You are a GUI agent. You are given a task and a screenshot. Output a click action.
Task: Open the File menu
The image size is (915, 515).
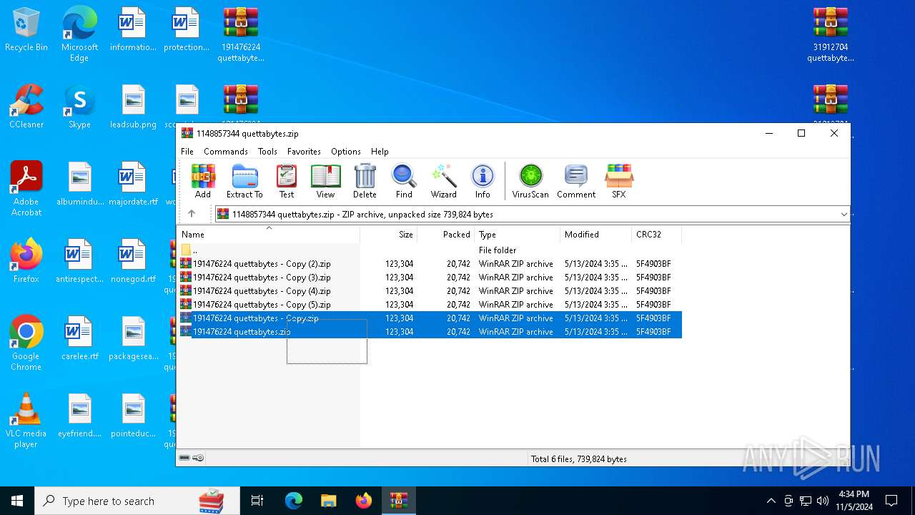pyautogui.click(x=187, y=152)
